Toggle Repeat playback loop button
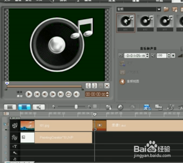183x163 pixels. [69, 94]
